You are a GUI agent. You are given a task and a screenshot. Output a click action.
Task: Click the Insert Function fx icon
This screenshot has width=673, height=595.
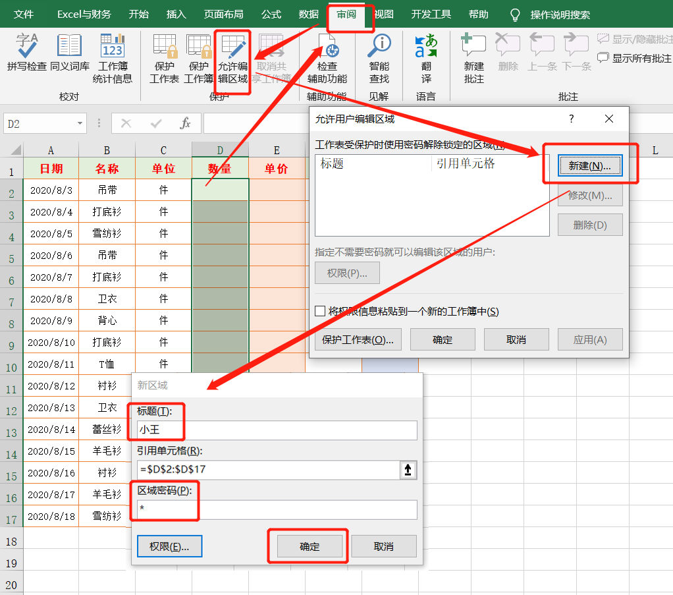tap(185, 124)
